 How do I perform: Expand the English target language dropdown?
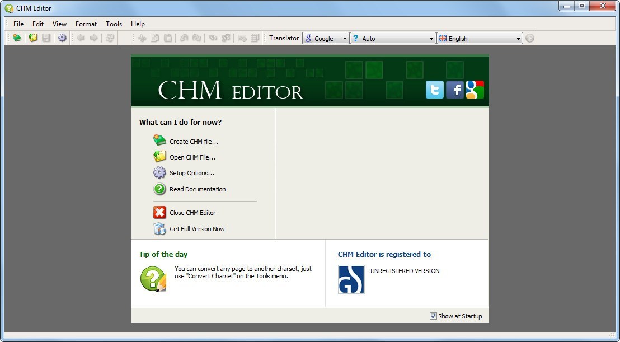tap(480, 39)
